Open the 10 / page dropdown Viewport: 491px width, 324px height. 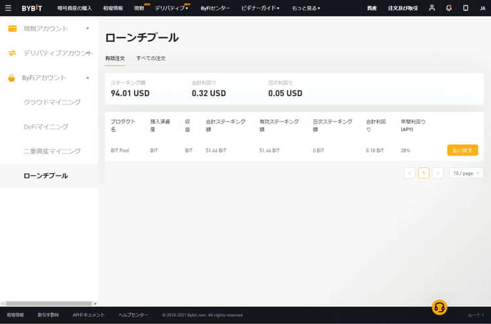(466, 173)
